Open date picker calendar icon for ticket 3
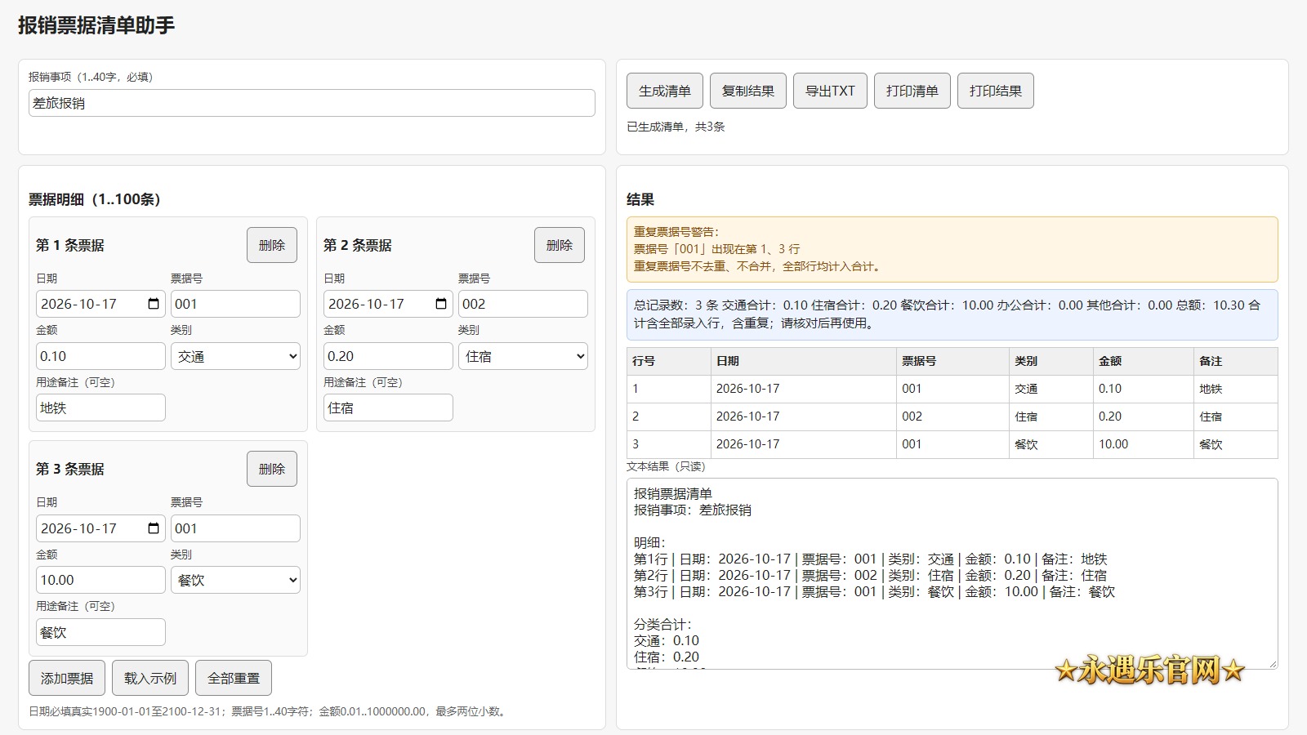Screen dimensions: 1307x735 click(x=154, y=528)
